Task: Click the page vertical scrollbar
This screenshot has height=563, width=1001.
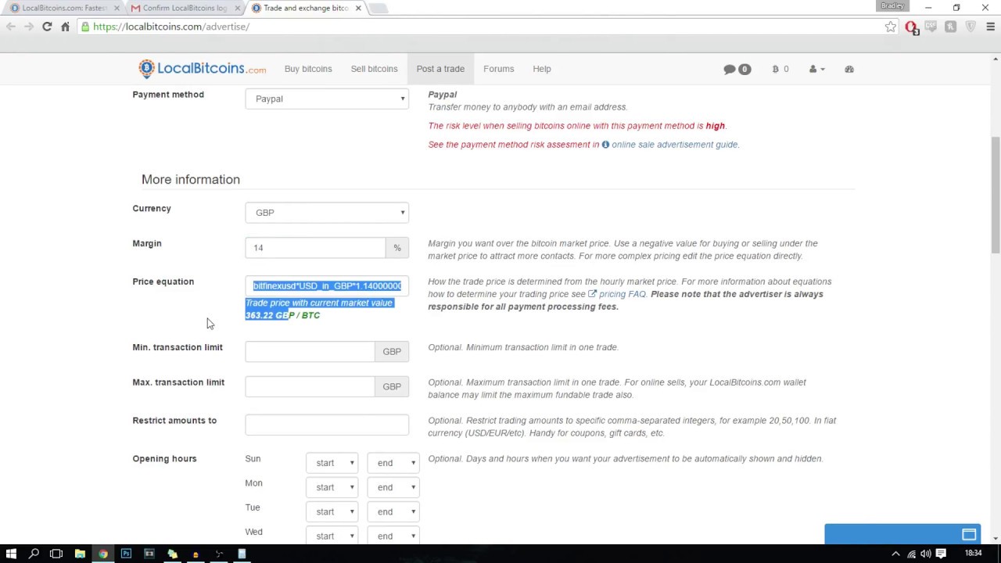Action: 996,194
